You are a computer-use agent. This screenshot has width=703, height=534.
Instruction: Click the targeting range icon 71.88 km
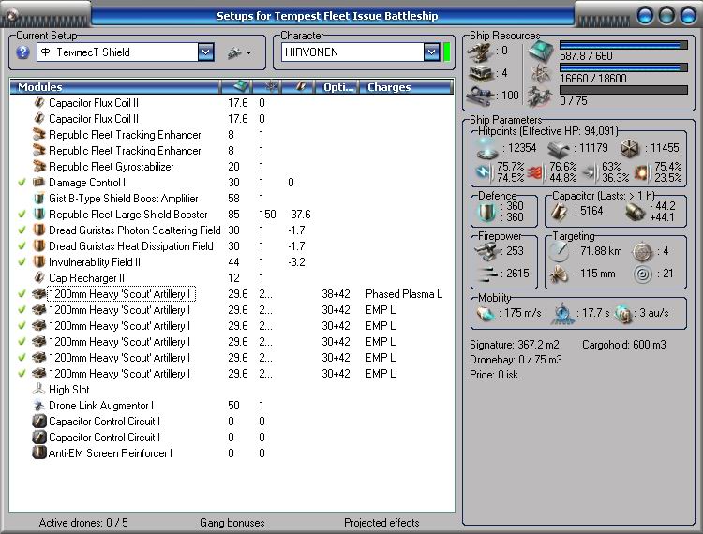[x=559, y=251]
